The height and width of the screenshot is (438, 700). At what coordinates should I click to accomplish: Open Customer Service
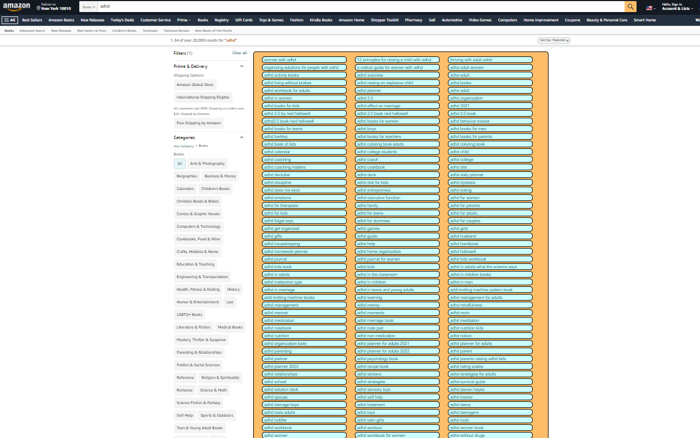coord(155,20)
